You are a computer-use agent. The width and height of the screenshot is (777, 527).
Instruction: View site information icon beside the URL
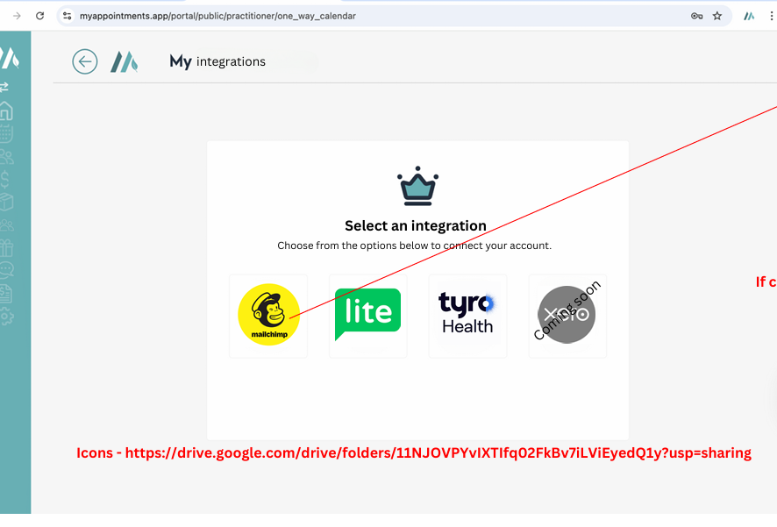(68, 16)
